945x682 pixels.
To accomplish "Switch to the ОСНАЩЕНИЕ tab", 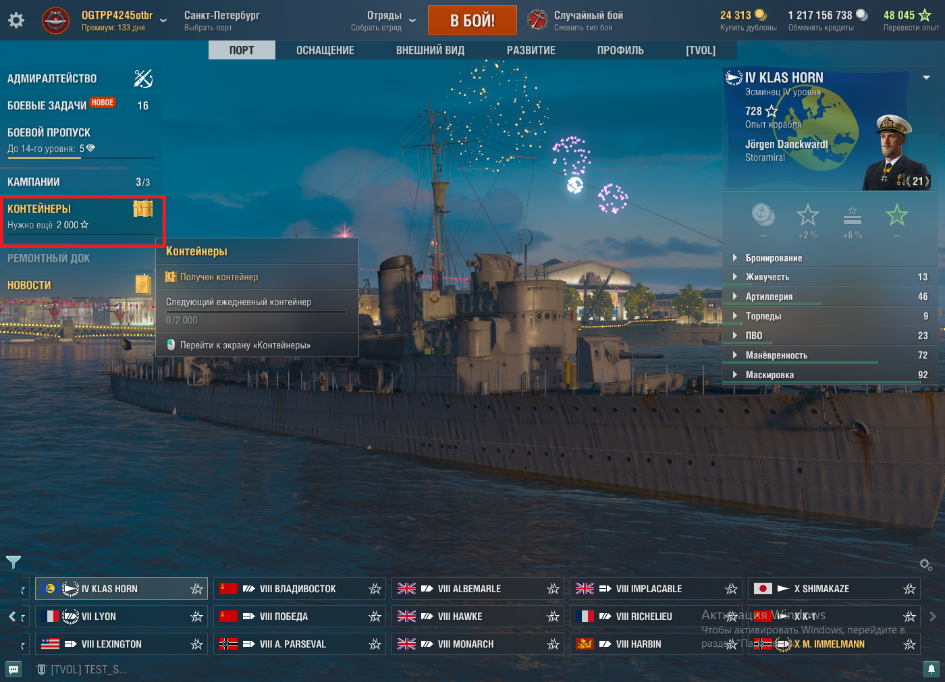I will [x=325, y=50].
